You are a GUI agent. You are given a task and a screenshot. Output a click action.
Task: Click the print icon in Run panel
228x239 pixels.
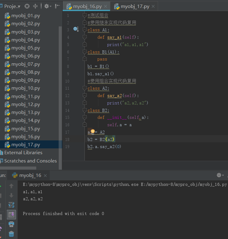[11, 224]
